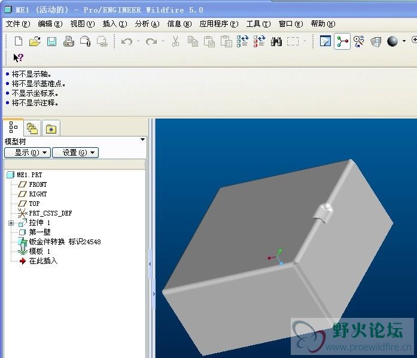Click the spin center triad in viewport
The image size is (417, 358).
pyautogui.click(x=276, y=257)
